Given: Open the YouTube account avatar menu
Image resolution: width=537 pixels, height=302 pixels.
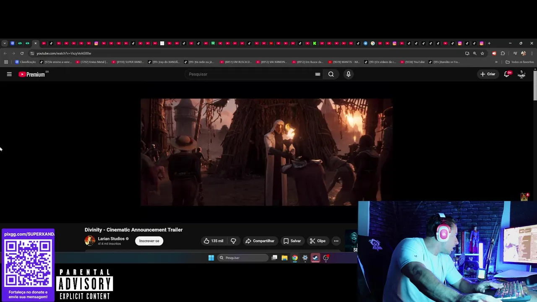Looking at the screenshot, I should 521,74.
